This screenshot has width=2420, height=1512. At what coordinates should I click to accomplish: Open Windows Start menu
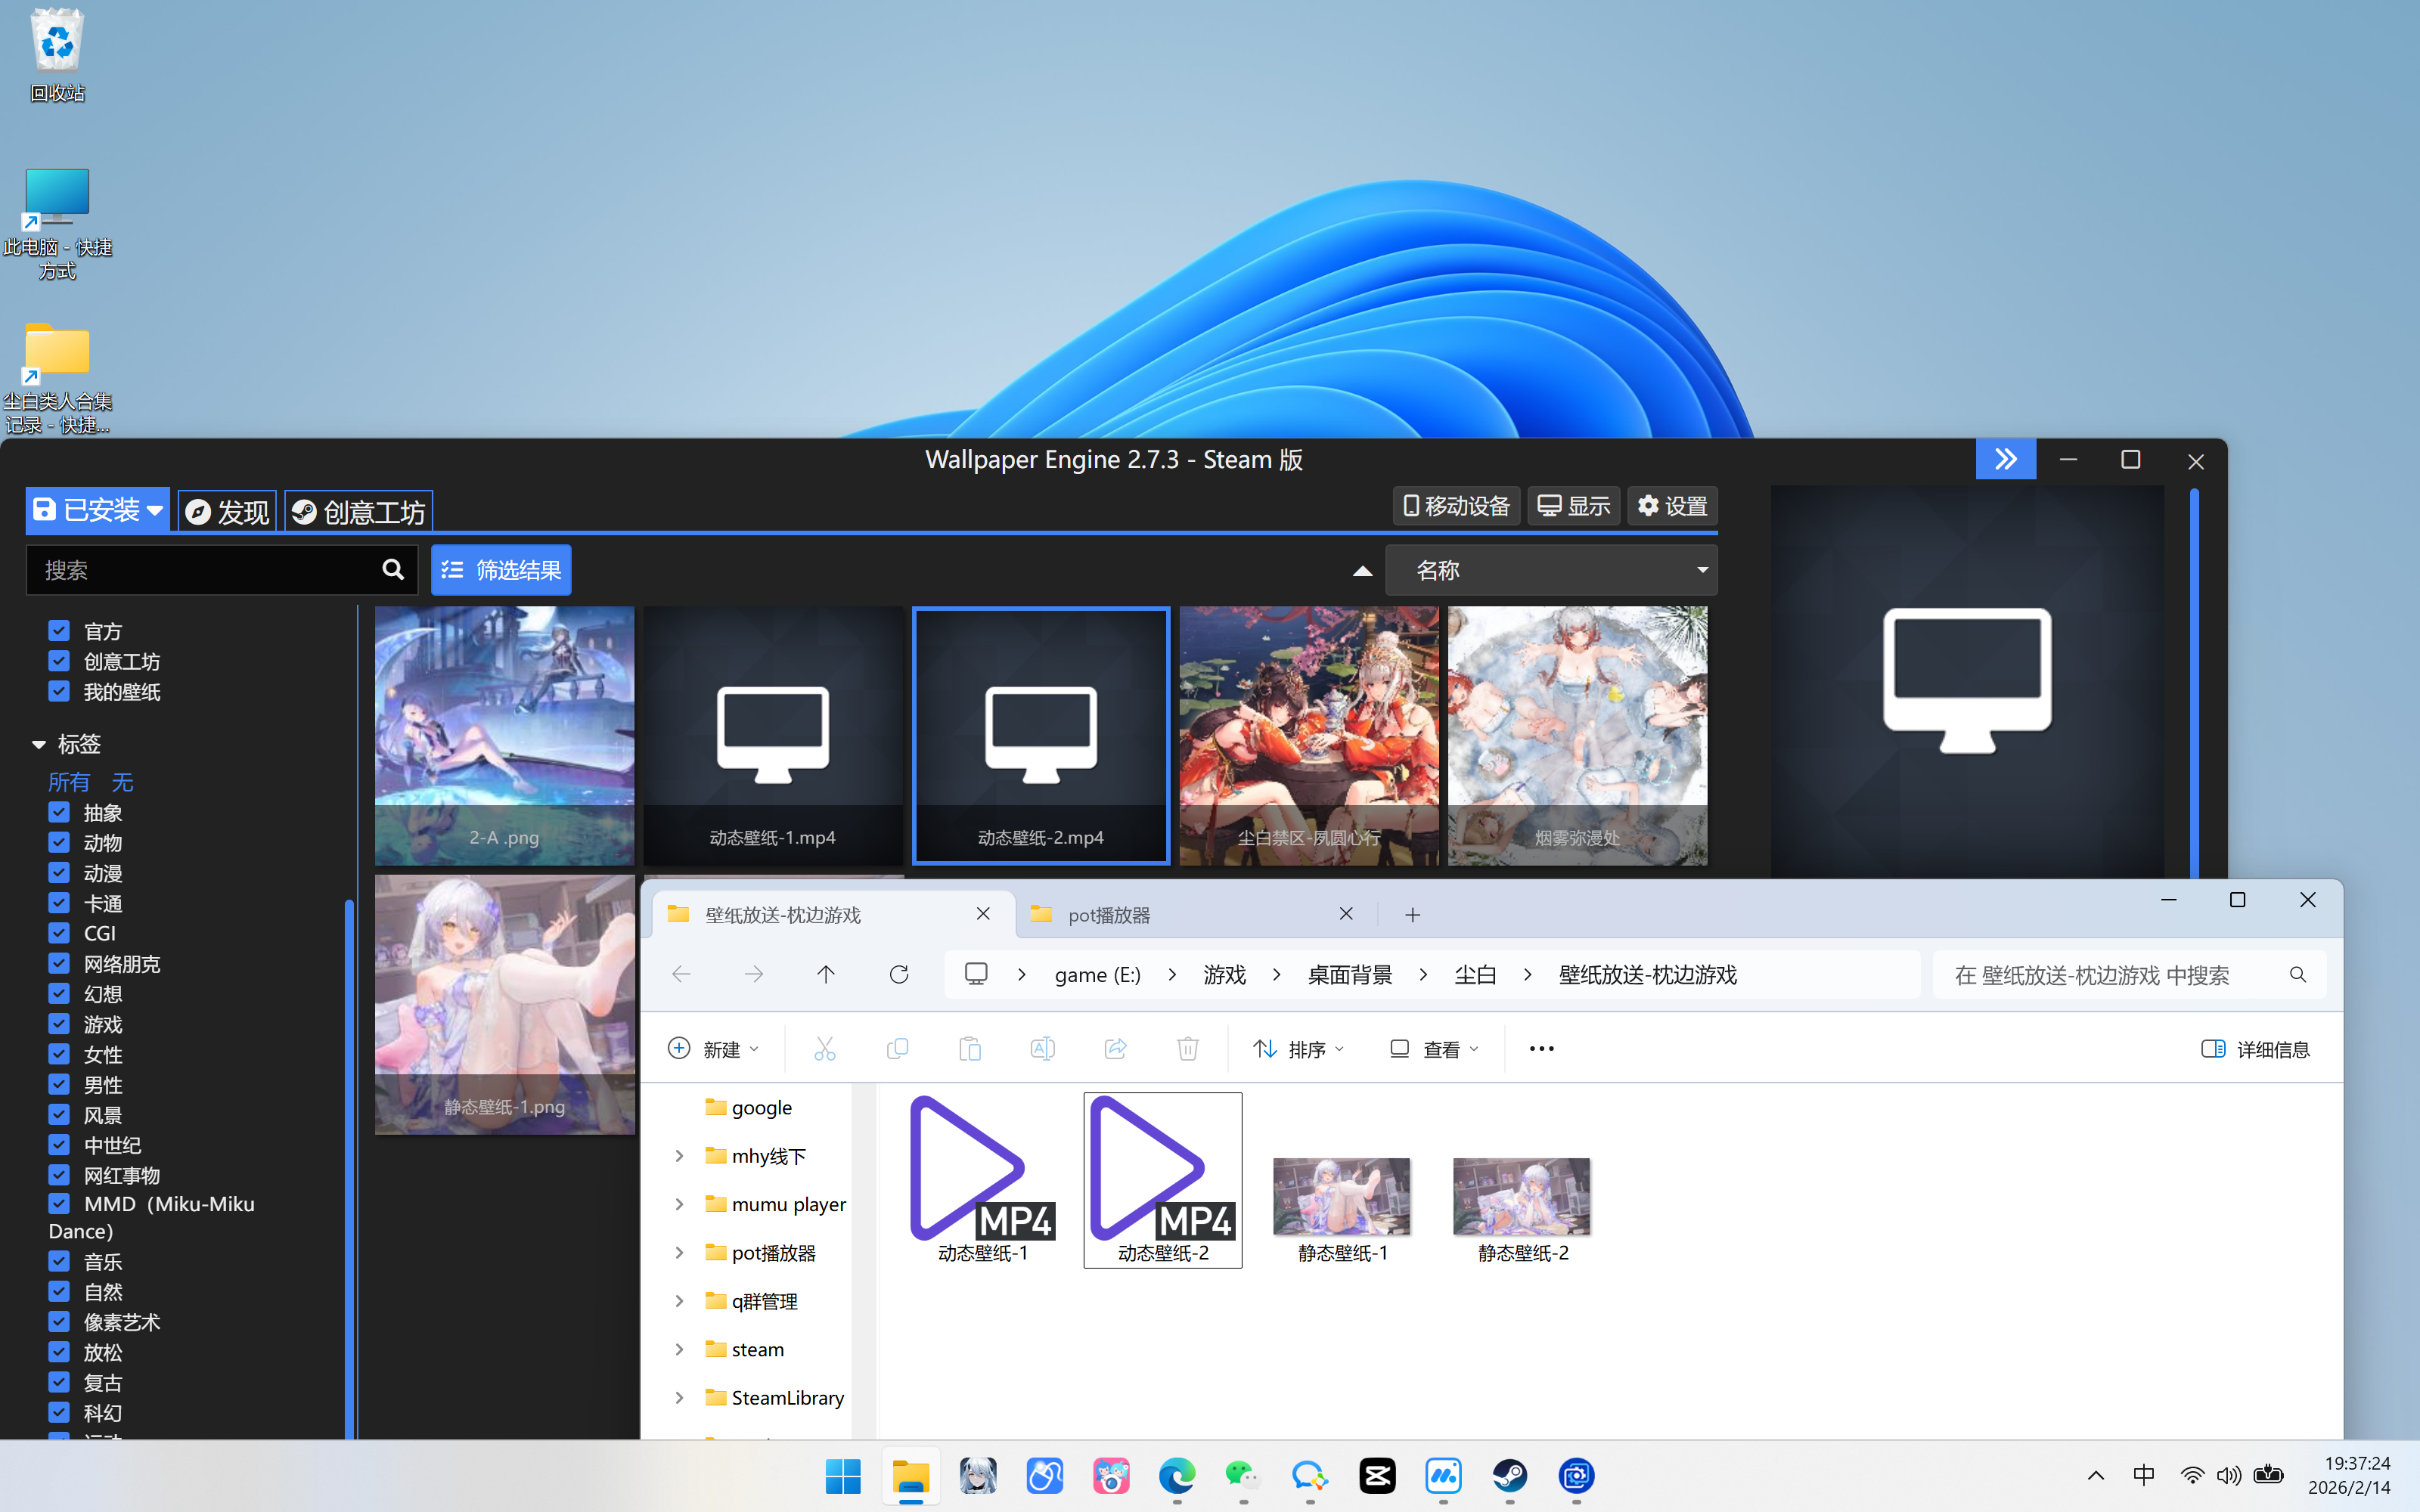pos(843,1476)
